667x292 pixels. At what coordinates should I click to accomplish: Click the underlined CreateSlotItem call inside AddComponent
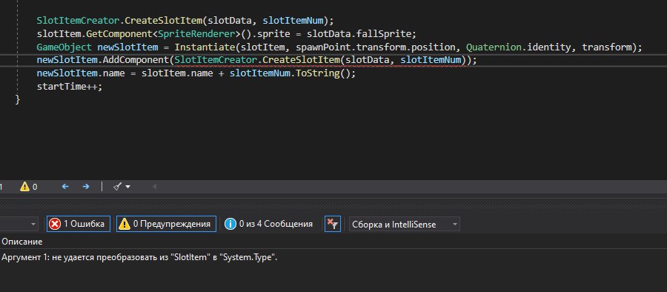click(x=301, y=60)
